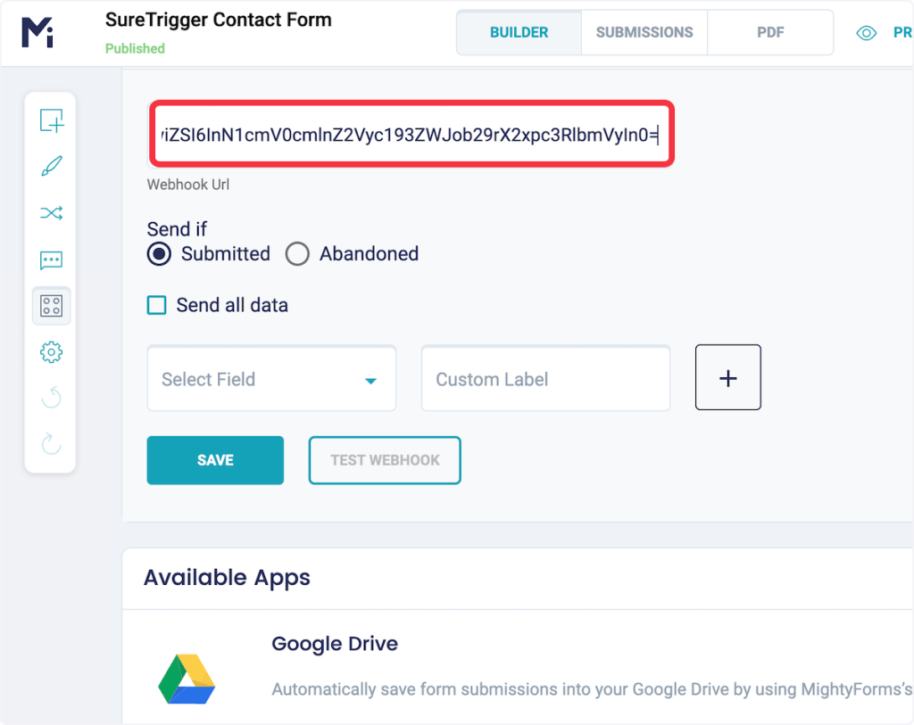The width and height of the screenshot is (914, 725).
Task: Open the logic shuffle icon in sidebar
Action: click(51, 213)
